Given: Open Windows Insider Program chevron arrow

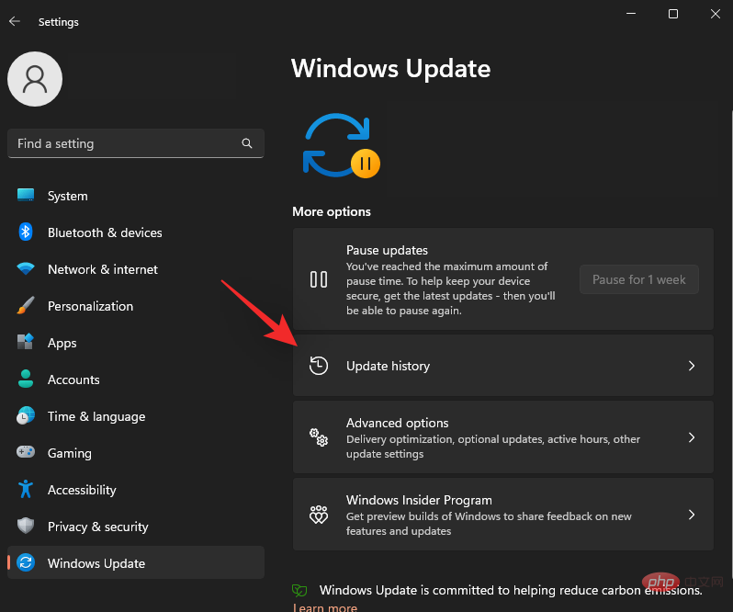Looking at the screenshot, I should [x=692, y=515].
